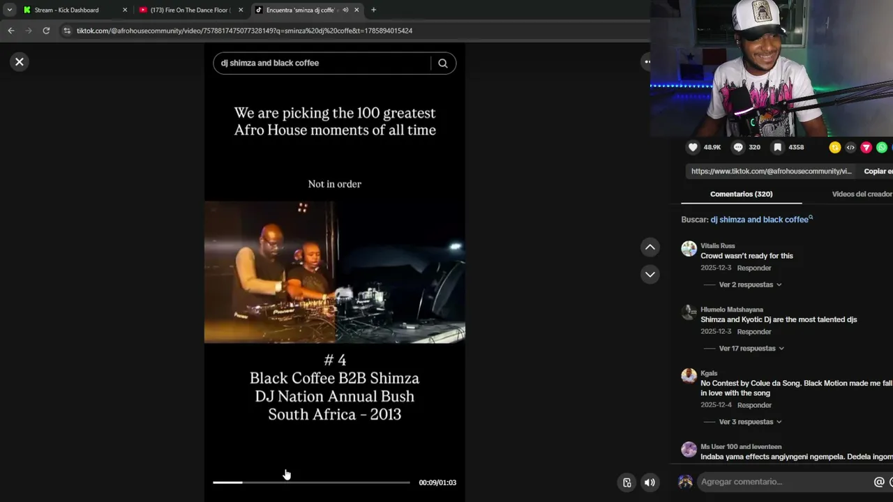Image resolution: width=893 pixels, height=502 pixels.
Task: Switch to the Videos del creador tab
Action: click(x=862, y=195)
